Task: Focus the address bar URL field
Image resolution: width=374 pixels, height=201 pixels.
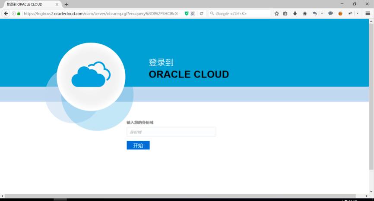Action: tap(101, 13)
